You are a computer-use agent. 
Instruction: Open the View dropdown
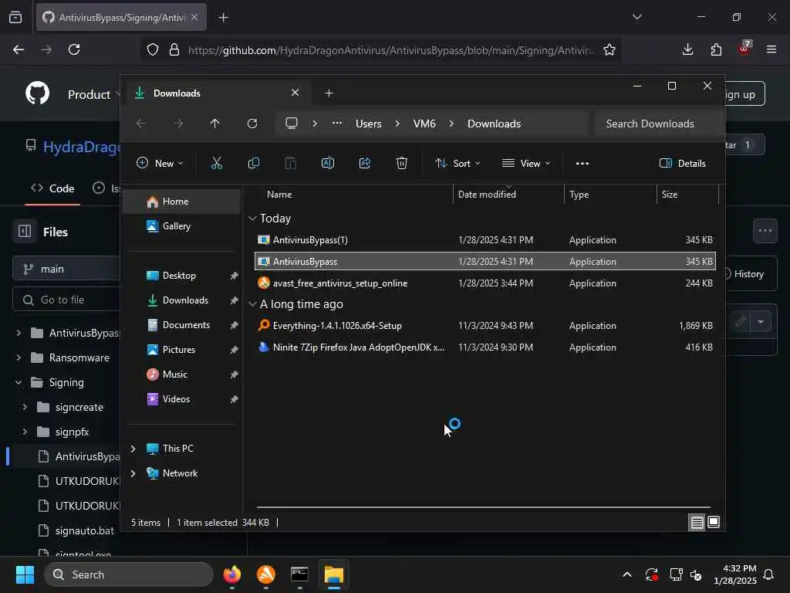point(526,164)
